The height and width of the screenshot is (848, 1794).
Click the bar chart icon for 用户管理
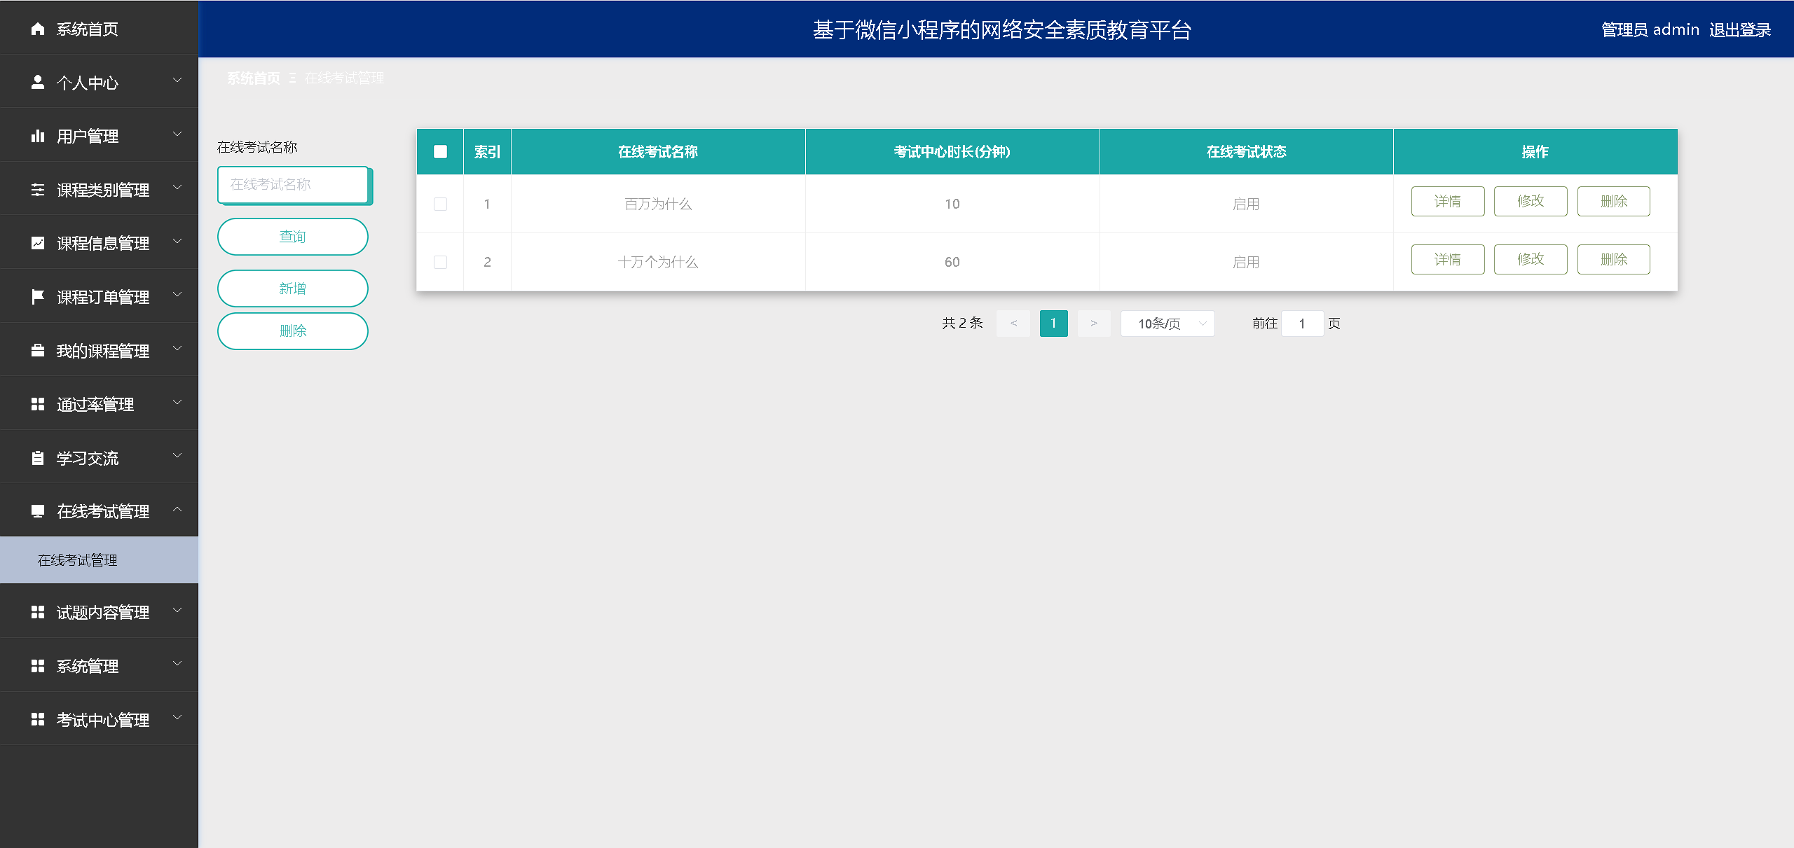[x=38, y=136]
